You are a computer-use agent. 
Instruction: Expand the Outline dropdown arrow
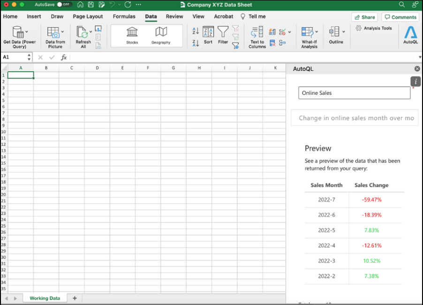(344, 32)
